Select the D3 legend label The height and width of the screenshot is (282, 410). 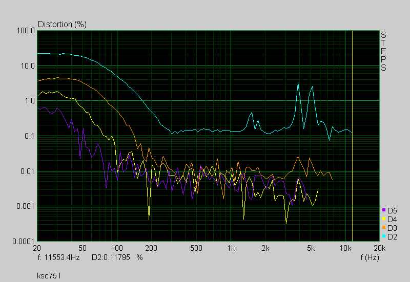(392, 228)
